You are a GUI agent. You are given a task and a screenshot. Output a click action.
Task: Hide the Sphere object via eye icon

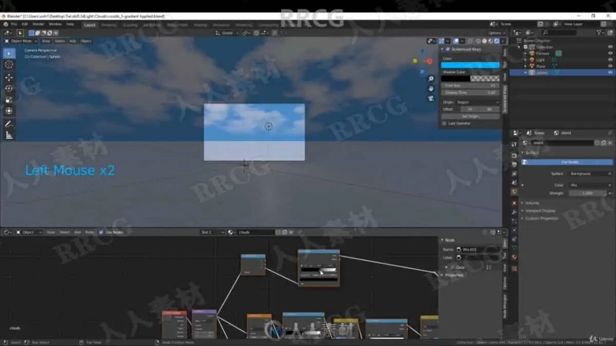tap(610, 72)
